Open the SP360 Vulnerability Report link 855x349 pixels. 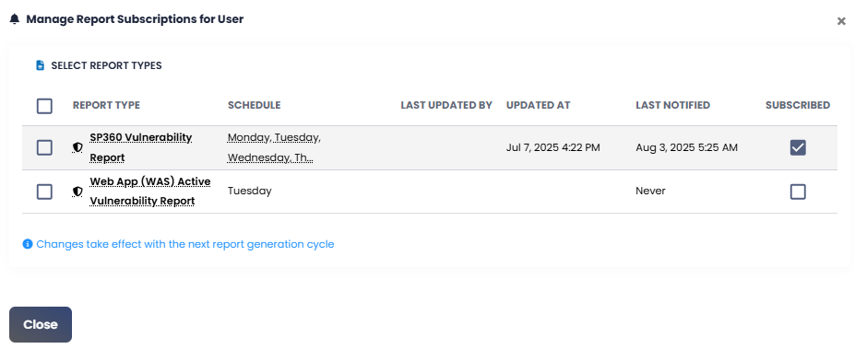tap(141, 147)
